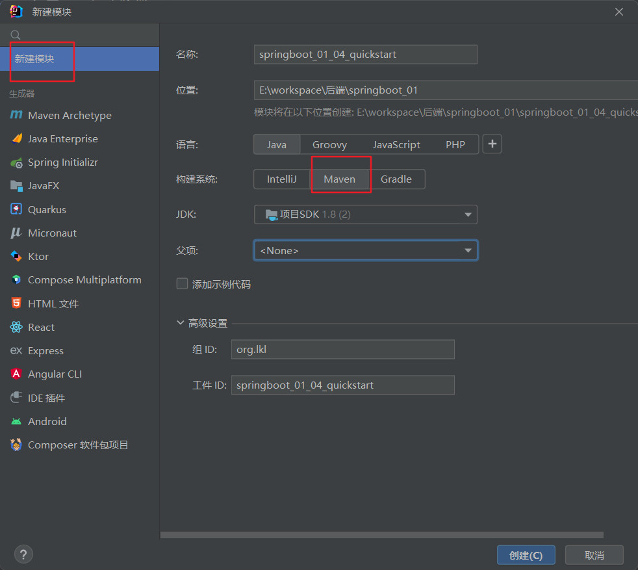This screenshot has width=638, height=570.
Task: Click the Quarkus icon
Action: point(16,209)
